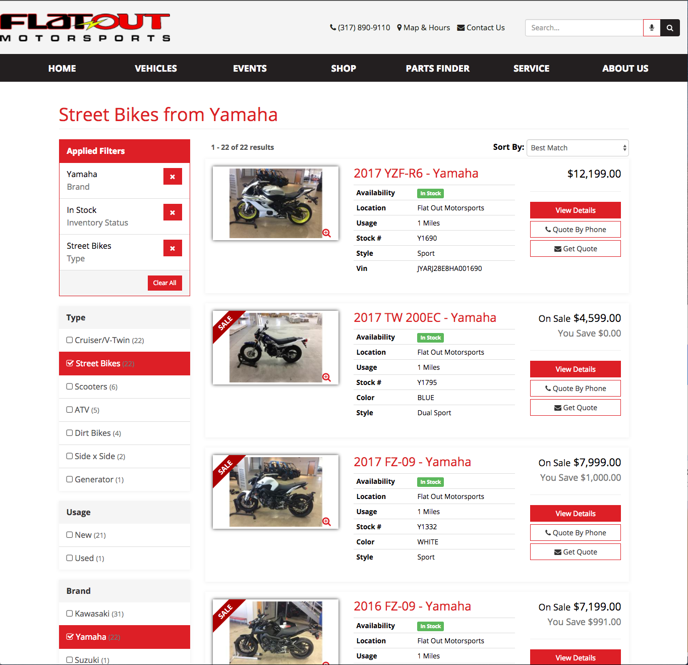
Task: Open the SERVICE navigation item
Action: [x=532, y=68]
